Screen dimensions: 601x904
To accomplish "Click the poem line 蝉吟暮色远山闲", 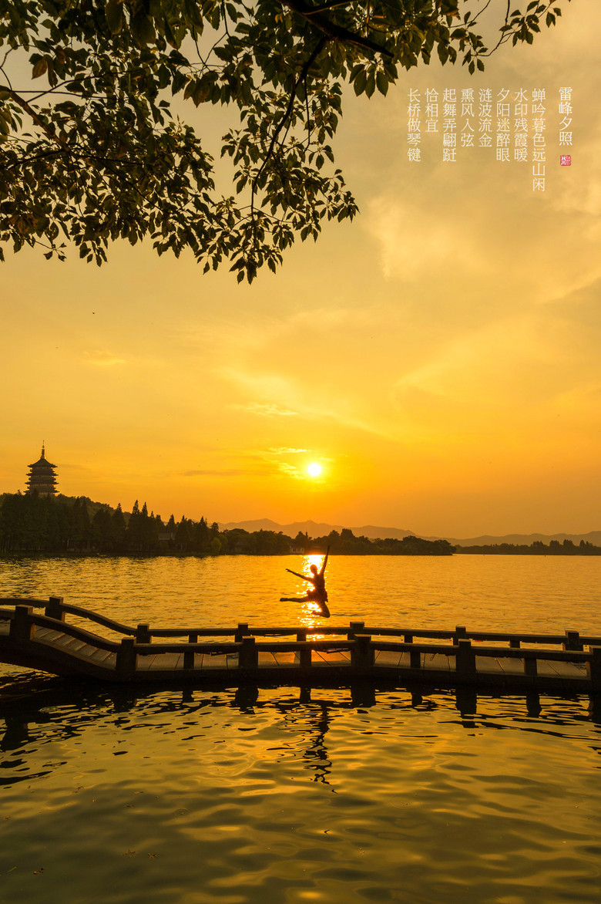I will click(539, 140).
